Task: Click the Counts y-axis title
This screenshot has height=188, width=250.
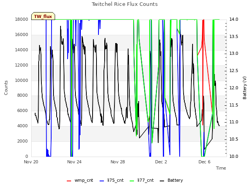Action: (6, 88)
